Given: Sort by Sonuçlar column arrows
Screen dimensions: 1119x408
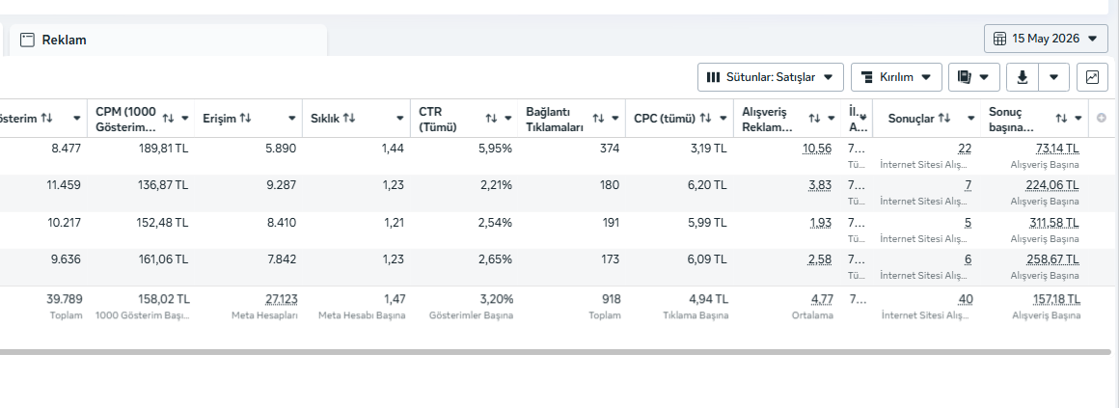Looking at the screenshot, I should pos(944,118).
